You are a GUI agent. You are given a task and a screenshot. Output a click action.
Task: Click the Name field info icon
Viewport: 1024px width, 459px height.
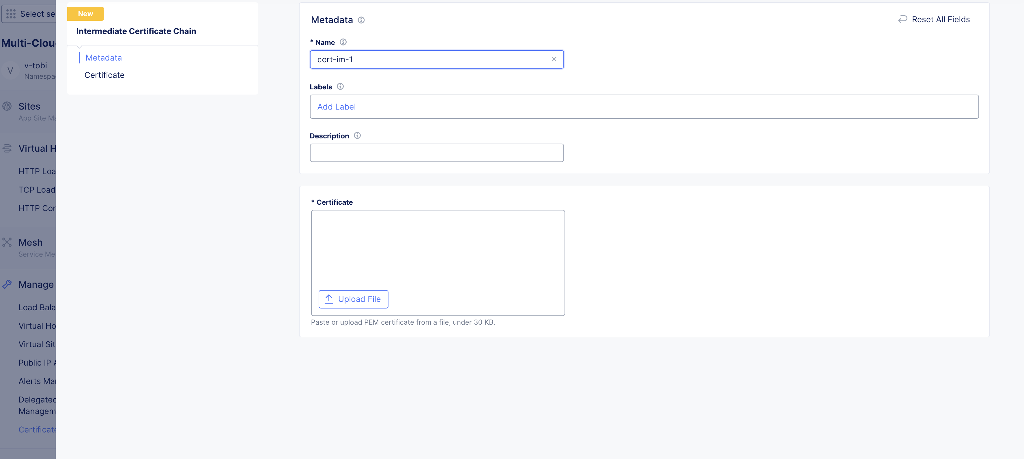pos(343,42)
